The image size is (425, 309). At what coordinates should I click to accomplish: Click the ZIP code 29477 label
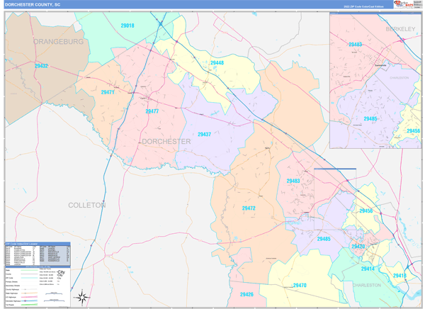(x=152, y=111)
